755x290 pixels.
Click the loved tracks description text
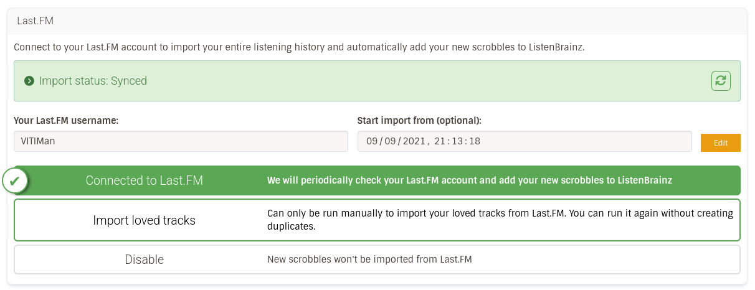[500, 220]
